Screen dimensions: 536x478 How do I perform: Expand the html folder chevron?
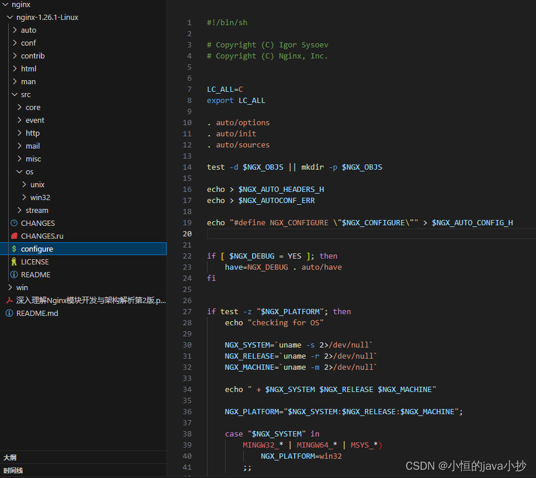(15, 68)
